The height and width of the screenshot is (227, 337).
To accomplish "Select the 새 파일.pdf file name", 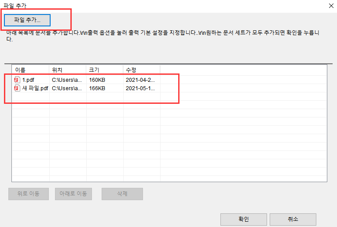I will [x=35, y=88].
